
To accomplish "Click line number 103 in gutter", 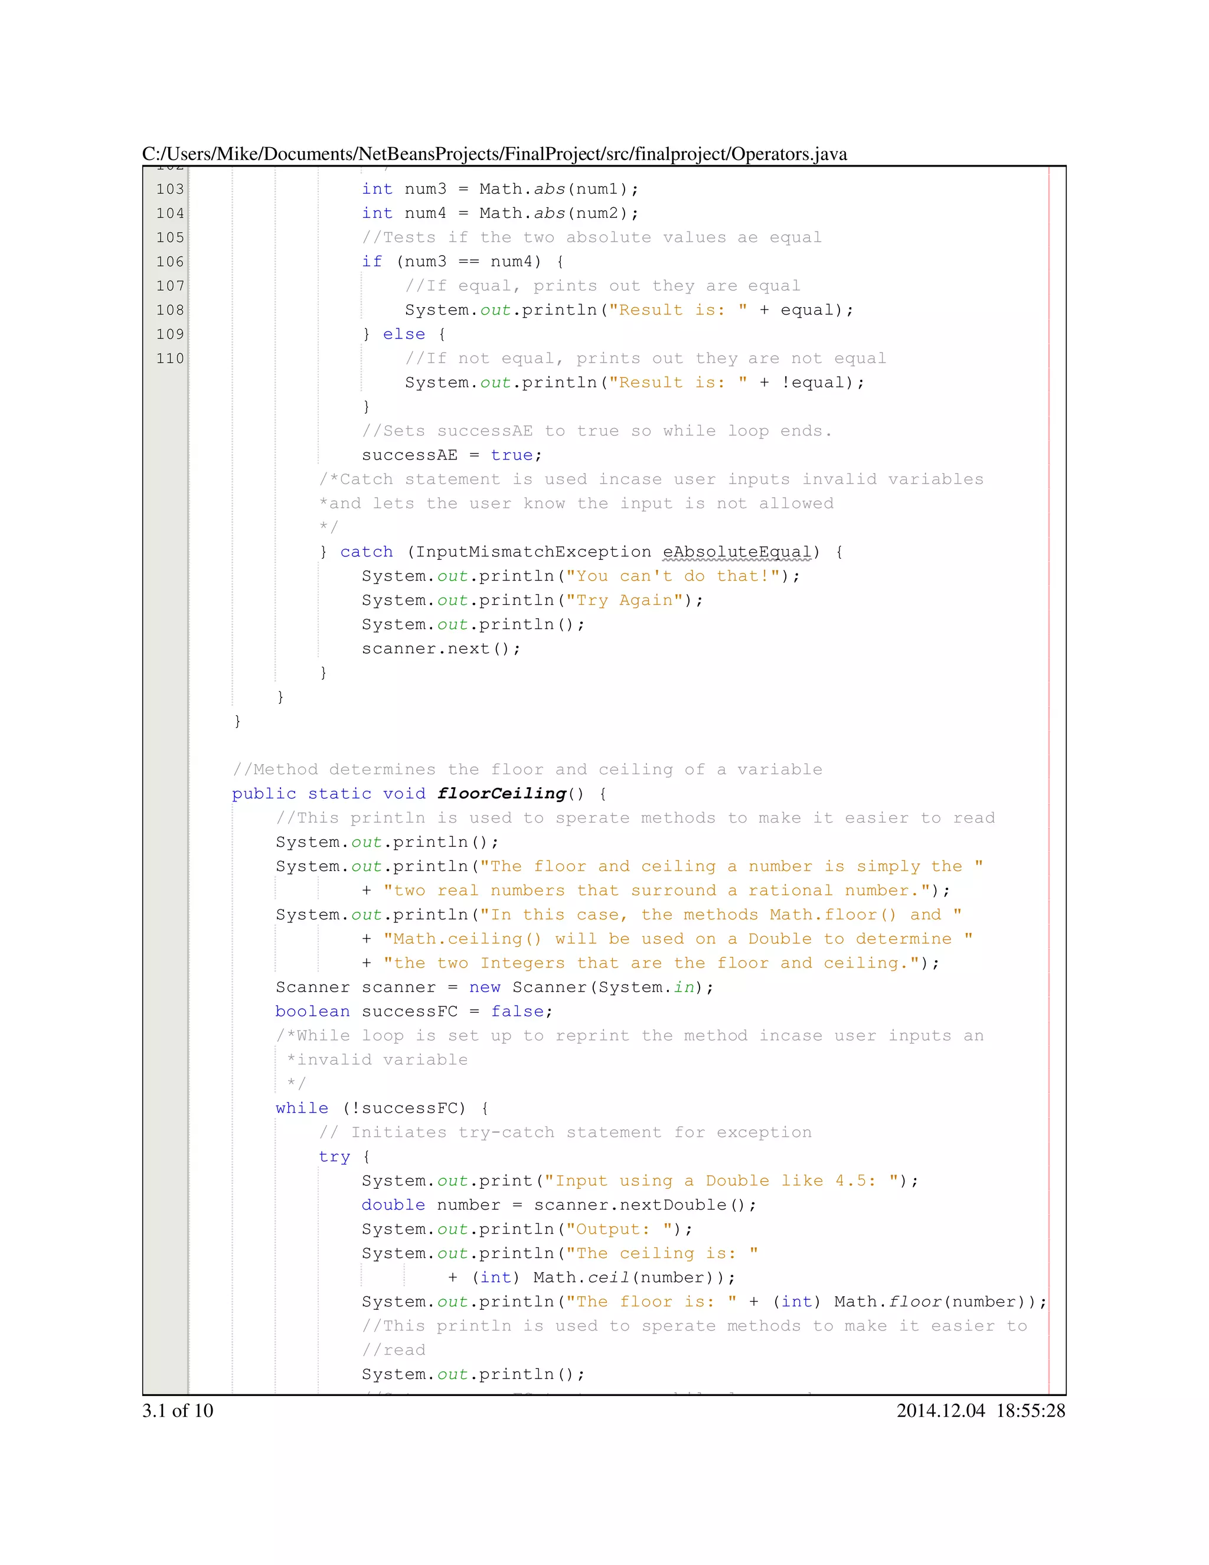I will click(170, 189).
